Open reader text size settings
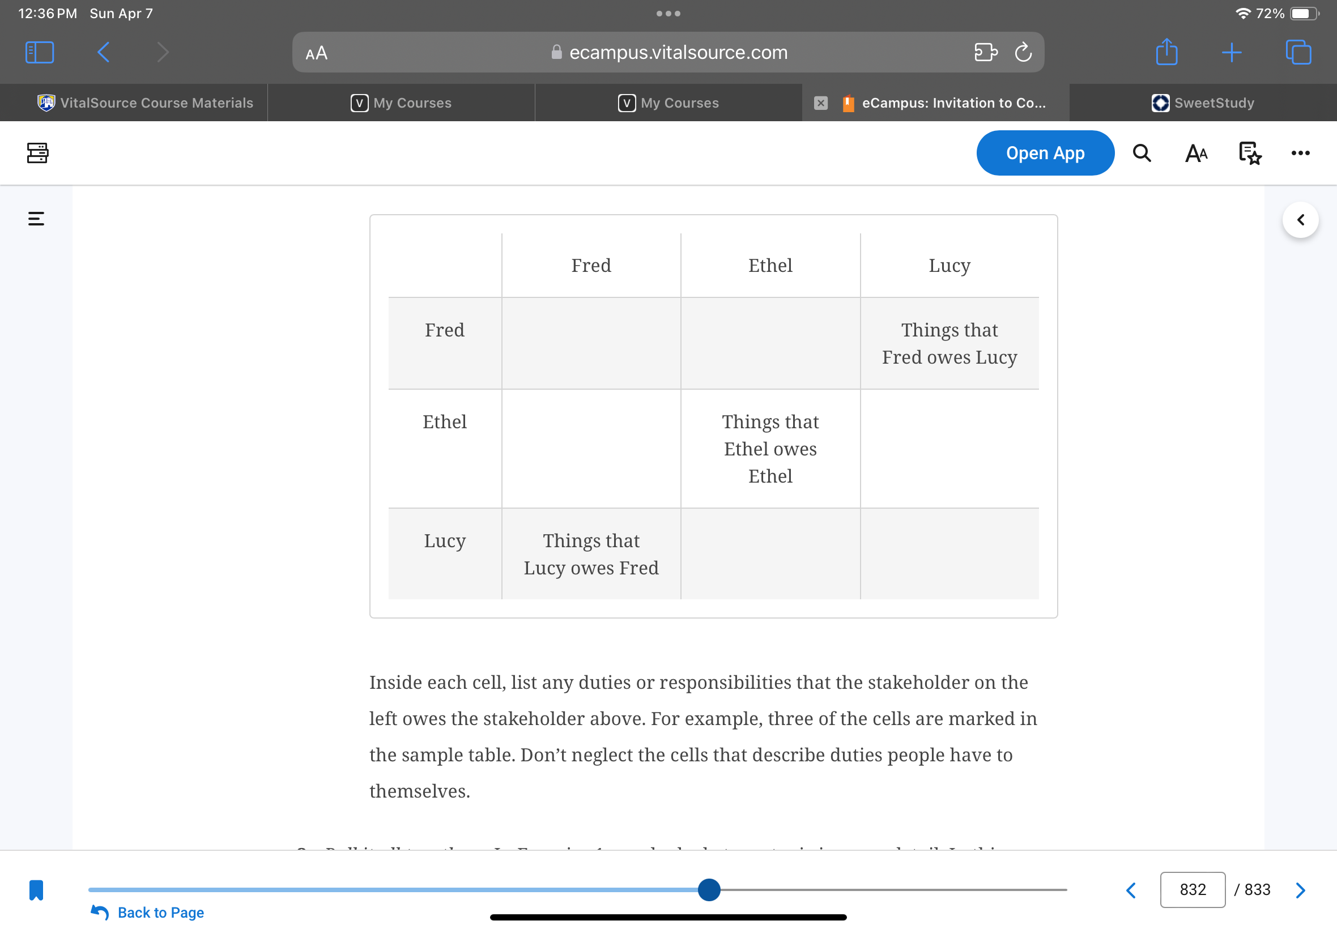Screen dimensions: 1337x929 point(1196,153)
